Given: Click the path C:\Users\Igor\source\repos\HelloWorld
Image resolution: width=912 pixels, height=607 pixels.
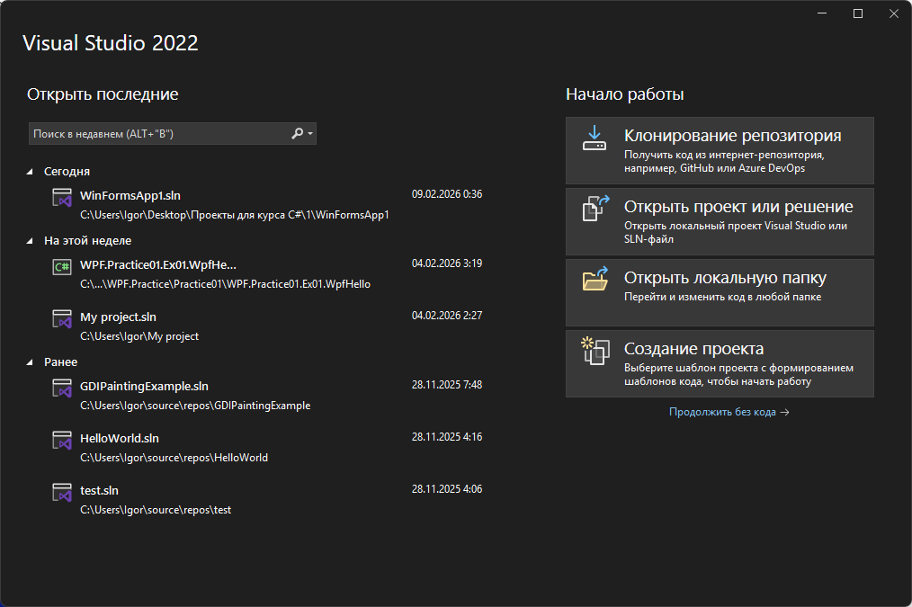Looking at the screenshot, I should click(174, 458).
